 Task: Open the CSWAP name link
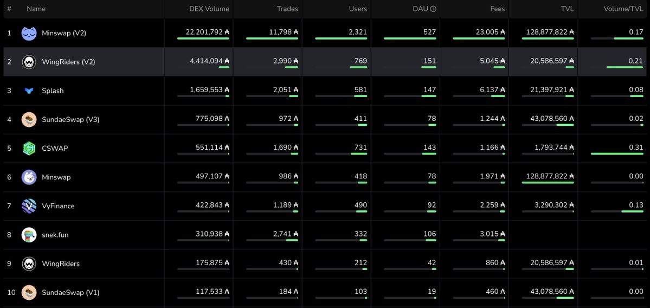(x=55, y=148)
